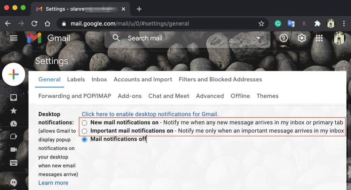The image size is (351, 190).
Task: Select the Settings browser tab
Action: [80, 9]
